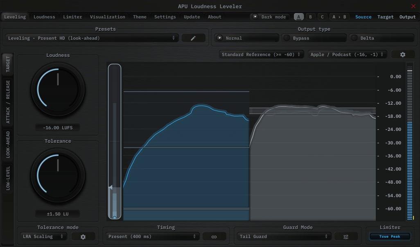Click the Loudness knob
420x247 pixels.
coord(58,89)
